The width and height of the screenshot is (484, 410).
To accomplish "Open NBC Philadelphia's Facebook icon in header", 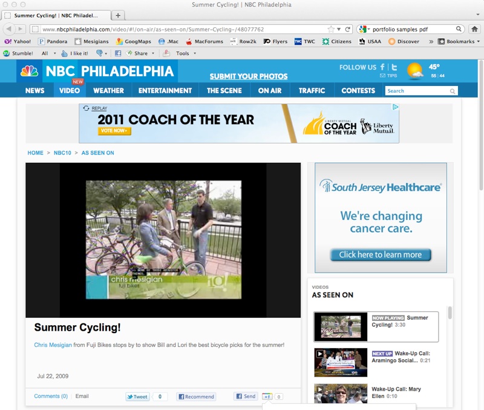I will point(383,67).
